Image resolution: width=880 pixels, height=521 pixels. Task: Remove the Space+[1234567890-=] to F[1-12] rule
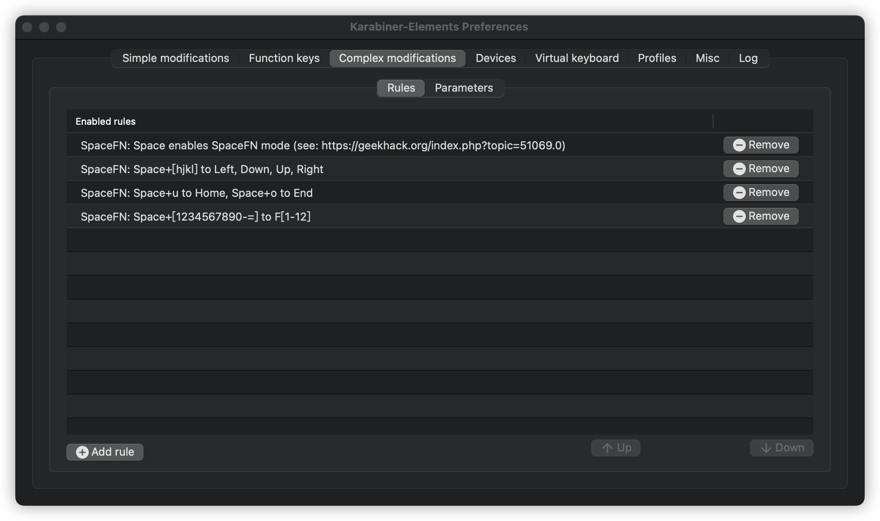761,216
